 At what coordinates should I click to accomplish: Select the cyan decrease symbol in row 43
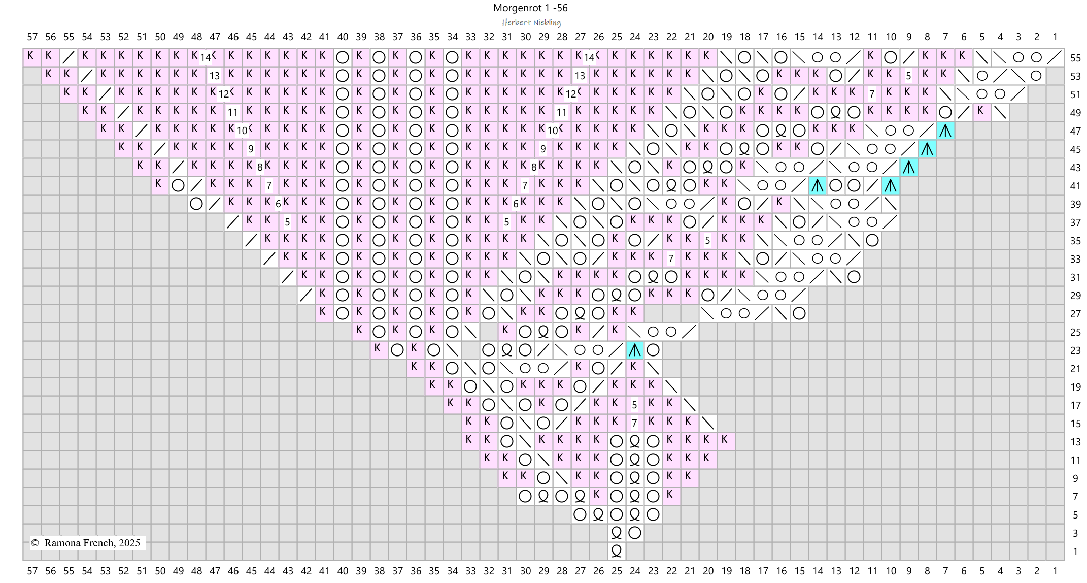coord(909,168)
